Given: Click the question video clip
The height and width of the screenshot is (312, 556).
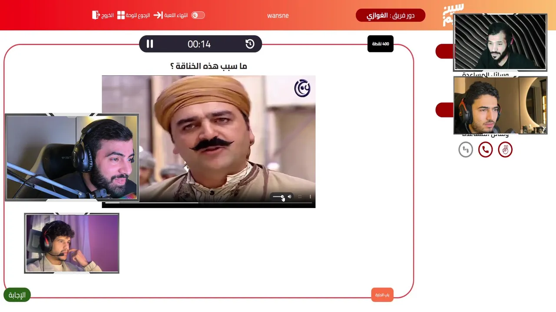Looking at the screenshot, I should coord(208,142).
